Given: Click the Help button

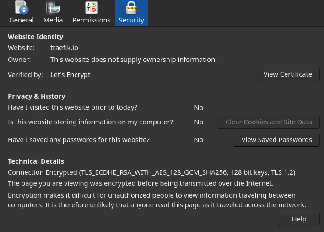Looking at the screenshot, I should click(298, 219).
